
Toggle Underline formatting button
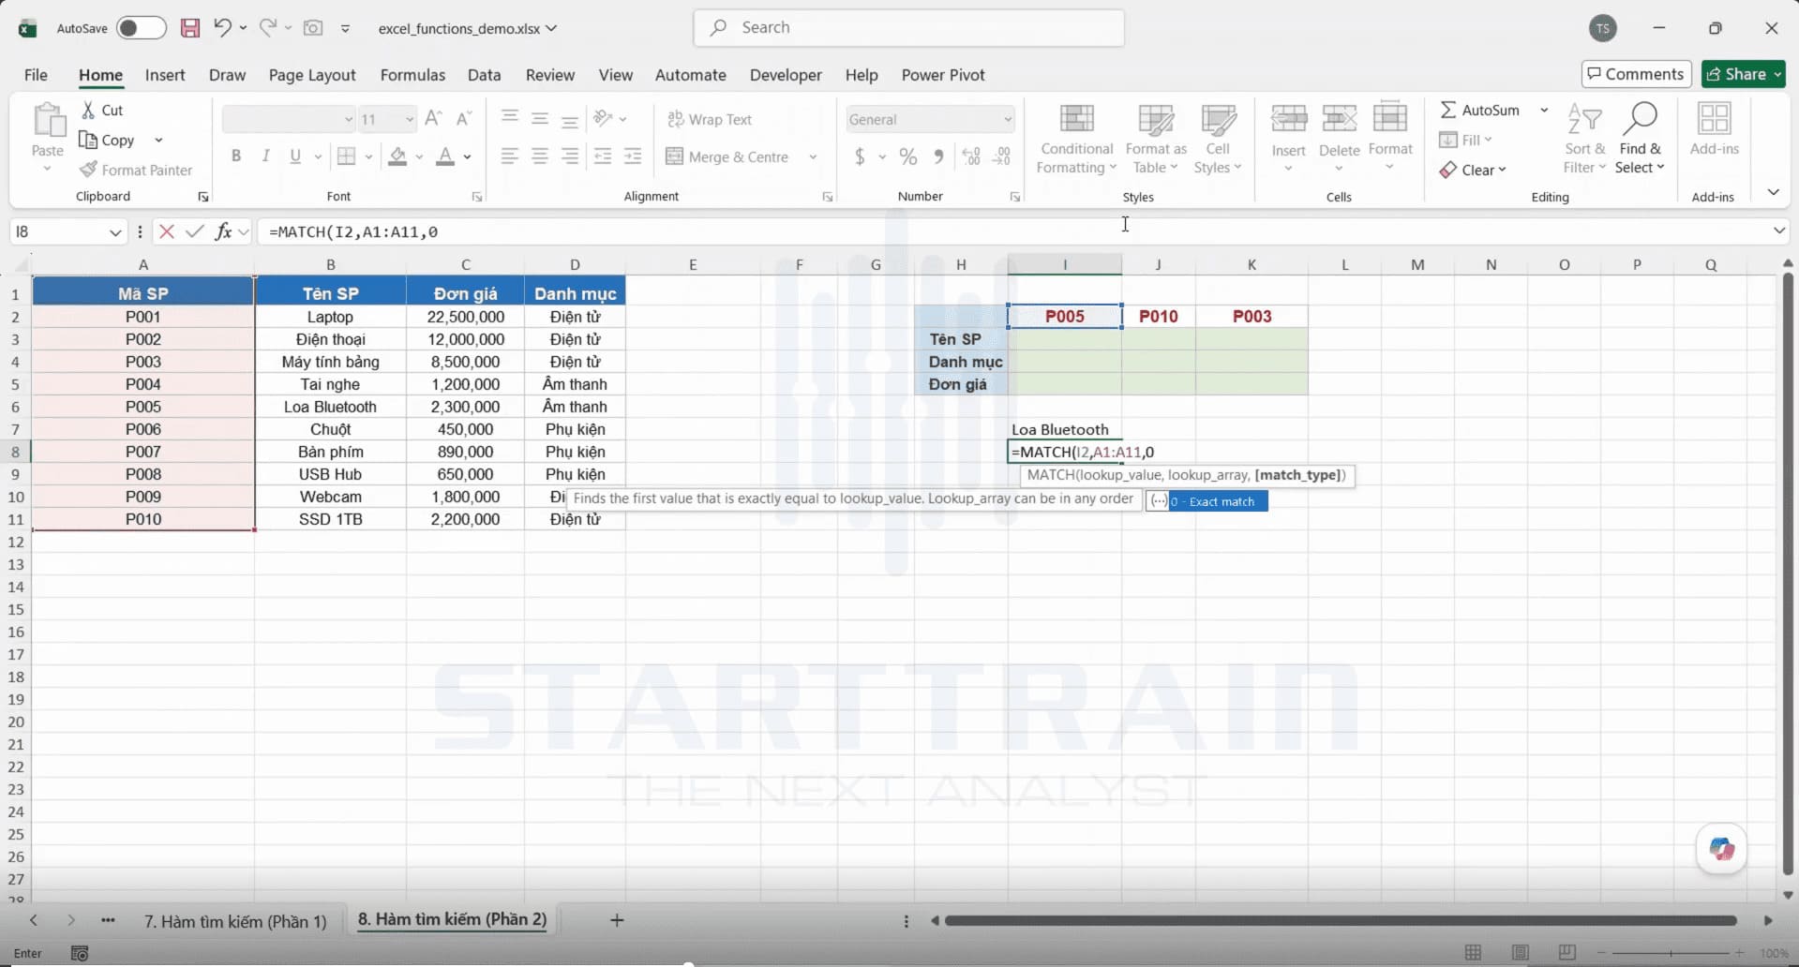[295, 156]
